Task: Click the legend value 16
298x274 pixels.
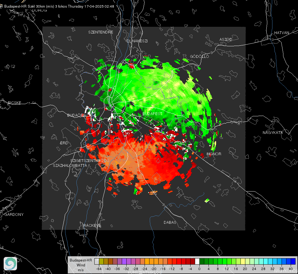Action: [236, 269]
